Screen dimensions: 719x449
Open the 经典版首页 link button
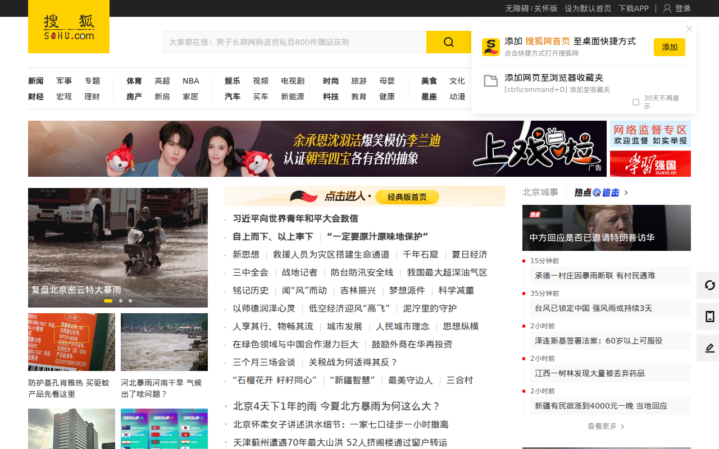click(x=407, y=197)
